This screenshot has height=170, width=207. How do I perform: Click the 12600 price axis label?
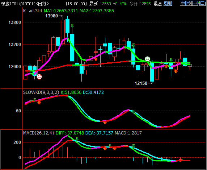pyautogui.click(x=14, y=66)
